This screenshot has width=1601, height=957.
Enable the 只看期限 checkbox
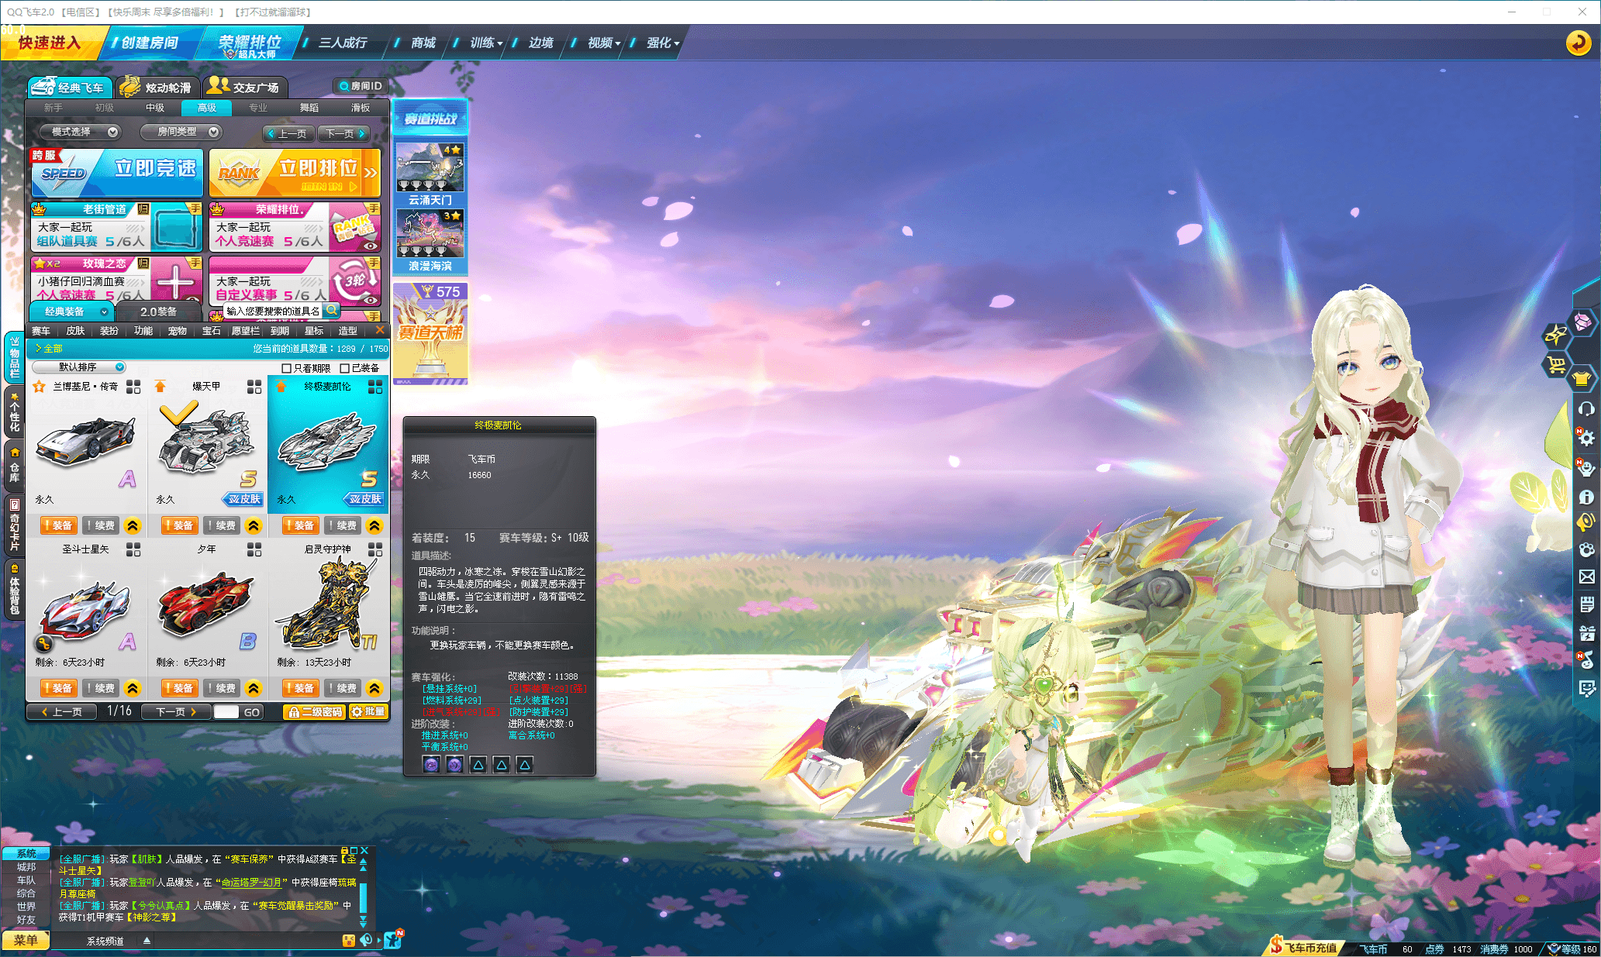coord(286,368)
